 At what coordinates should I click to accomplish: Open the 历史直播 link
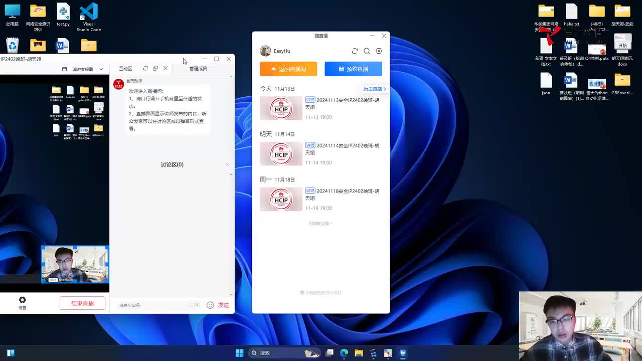pyautogui.click(x=374, y=89)
